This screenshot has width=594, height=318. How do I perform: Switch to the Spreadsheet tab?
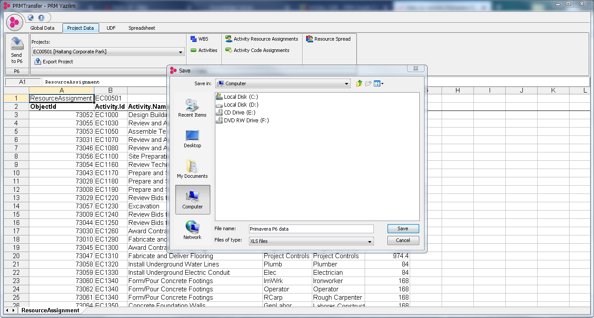[x=142, y=28]
